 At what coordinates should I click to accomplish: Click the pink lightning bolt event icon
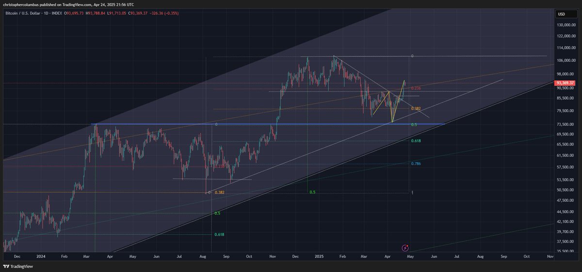coord(406,248)
